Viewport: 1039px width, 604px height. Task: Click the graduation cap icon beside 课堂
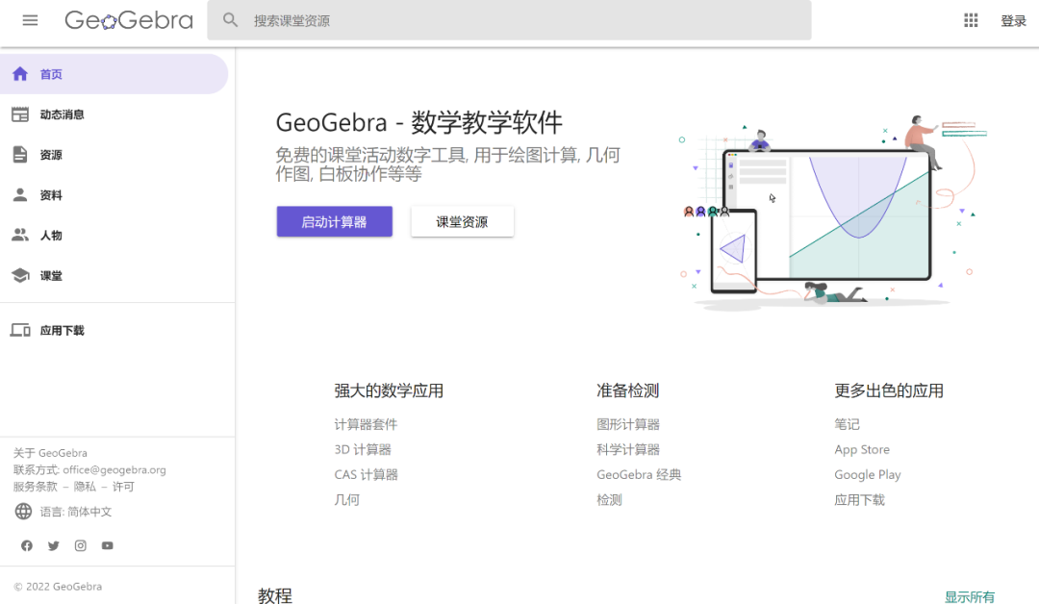click(x=20, y=275)
